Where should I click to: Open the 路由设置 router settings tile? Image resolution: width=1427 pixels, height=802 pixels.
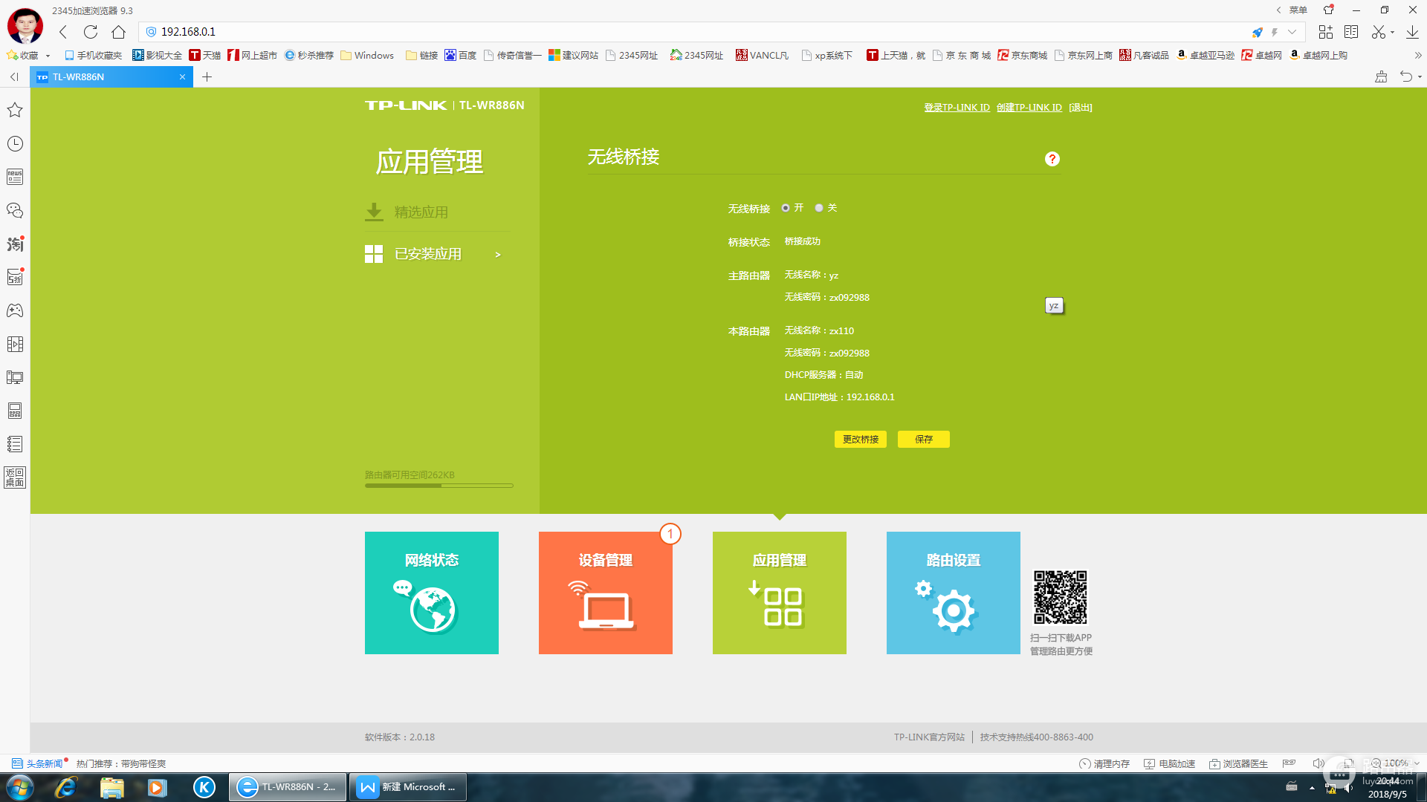pos(953,593)
